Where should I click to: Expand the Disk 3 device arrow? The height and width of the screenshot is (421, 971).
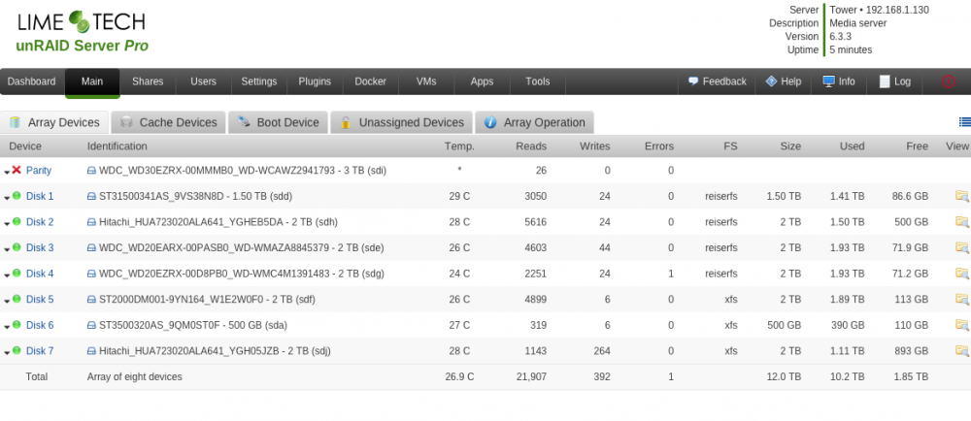(8, 249)
